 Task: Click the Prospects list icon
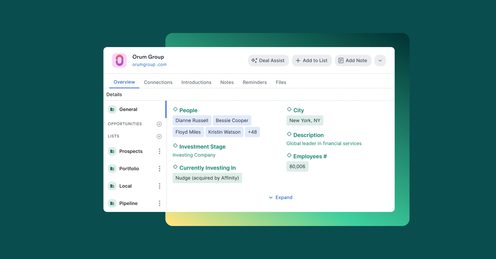pyautogui.click(x=112, y=151)
